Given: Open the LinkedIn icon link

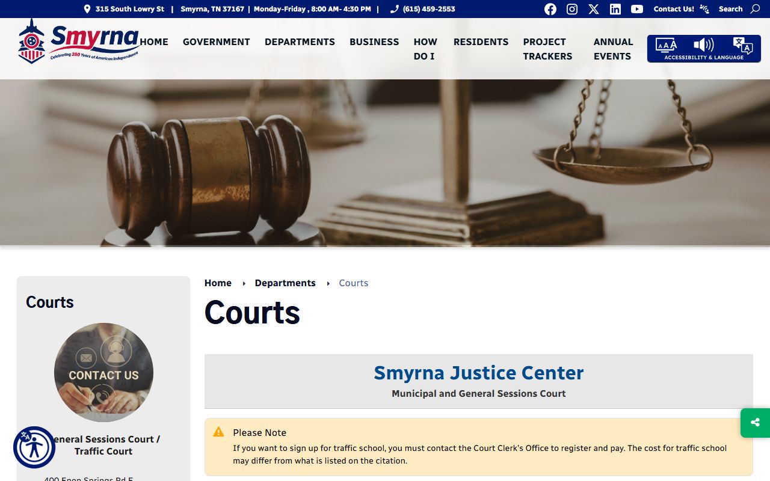Looking at the screenshot, I should pos(615,9).
